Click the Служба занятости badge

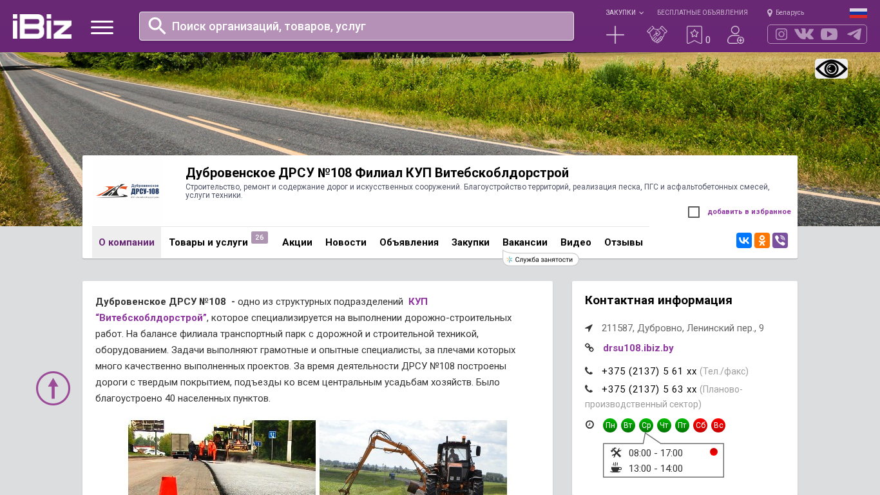pos(540,259)
